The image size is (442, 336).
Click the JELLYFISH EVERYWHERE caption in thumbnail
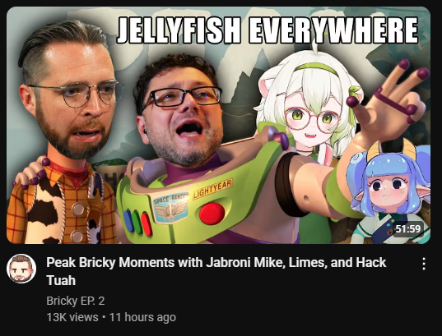pos(268,30)
